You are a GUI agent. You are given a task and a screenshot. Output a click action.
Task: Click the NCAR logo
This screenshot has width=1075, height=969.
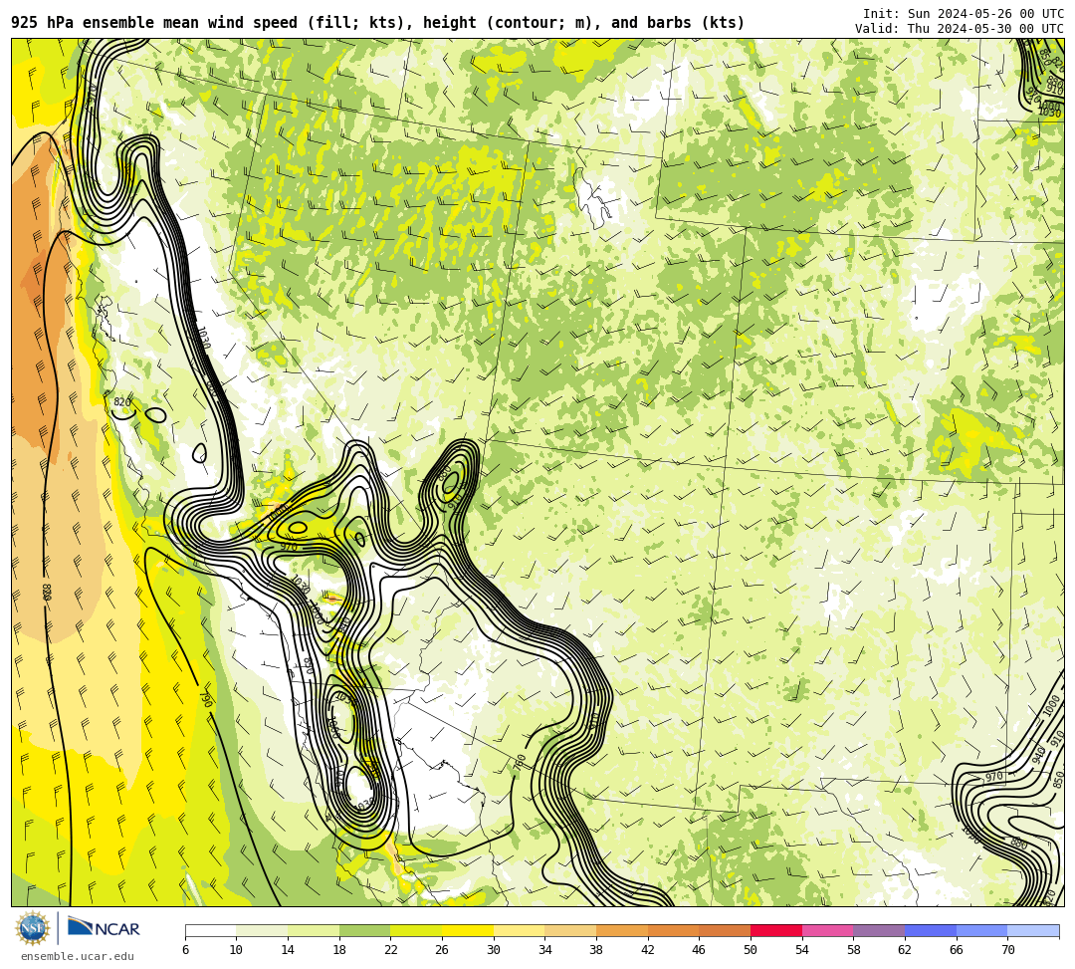[104, 928]
